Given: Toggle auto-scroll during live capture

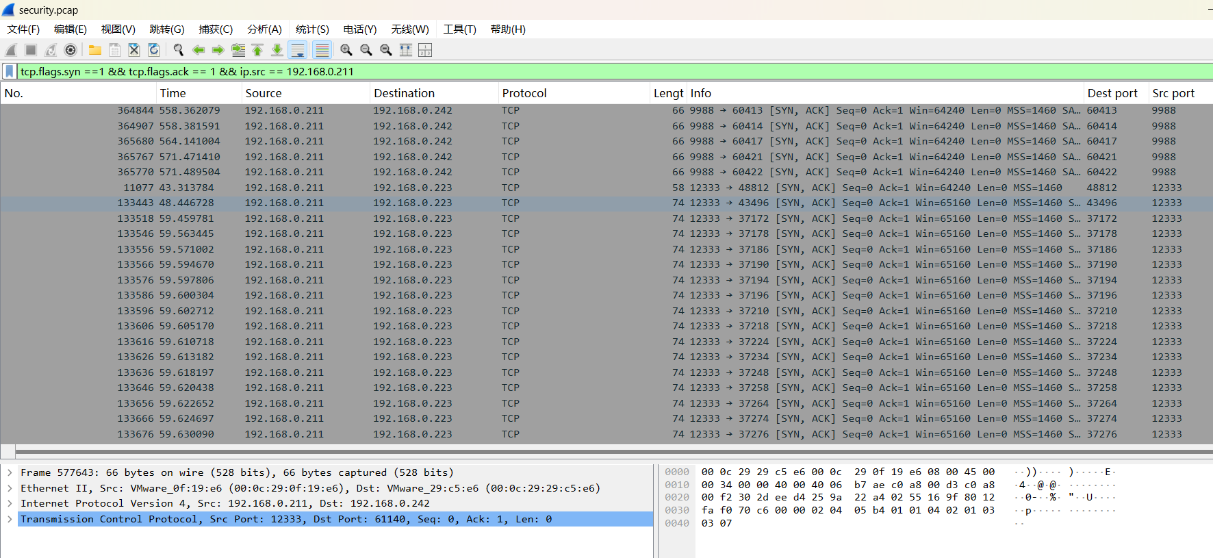Looking at the screenshot, I should (x=298, y=50).
